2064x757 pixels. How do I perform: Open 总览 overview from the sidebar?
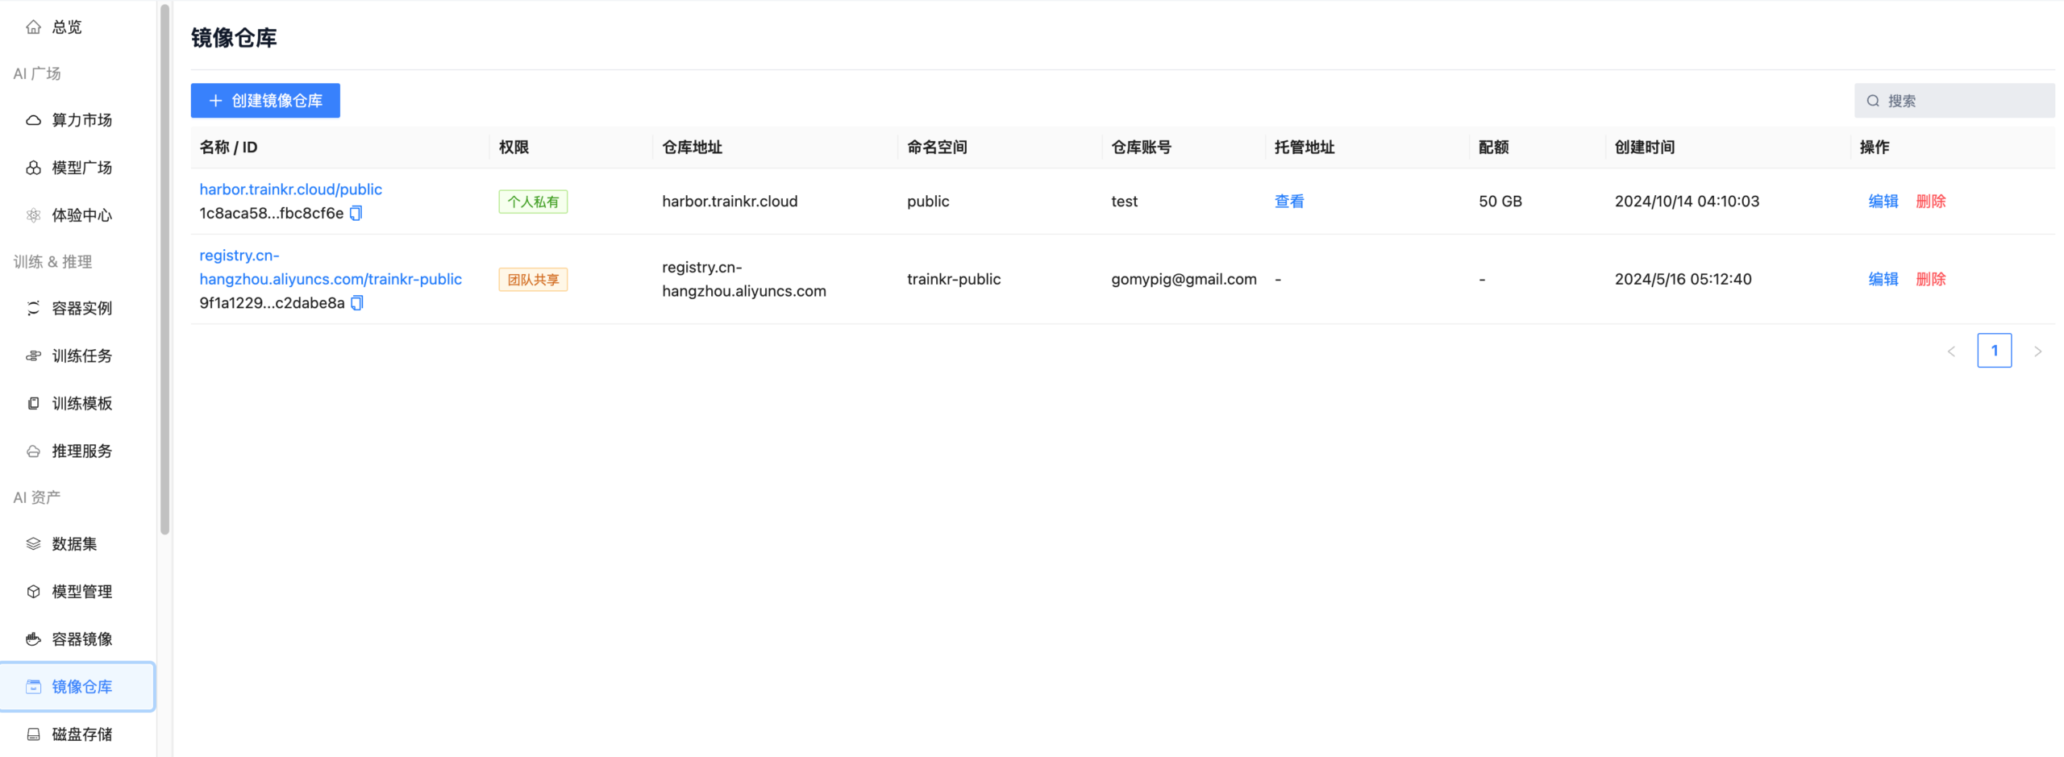pyautogui.click(x=66, y=27)
